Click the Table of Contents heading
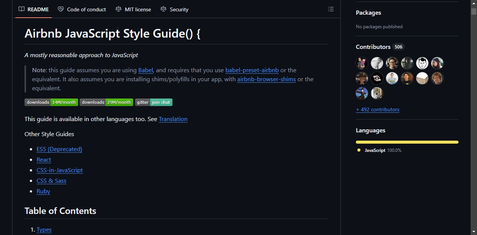 pos(60,211)
